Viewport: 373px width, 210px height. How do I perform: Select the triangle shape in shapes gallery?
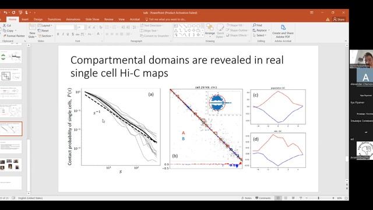176,30
